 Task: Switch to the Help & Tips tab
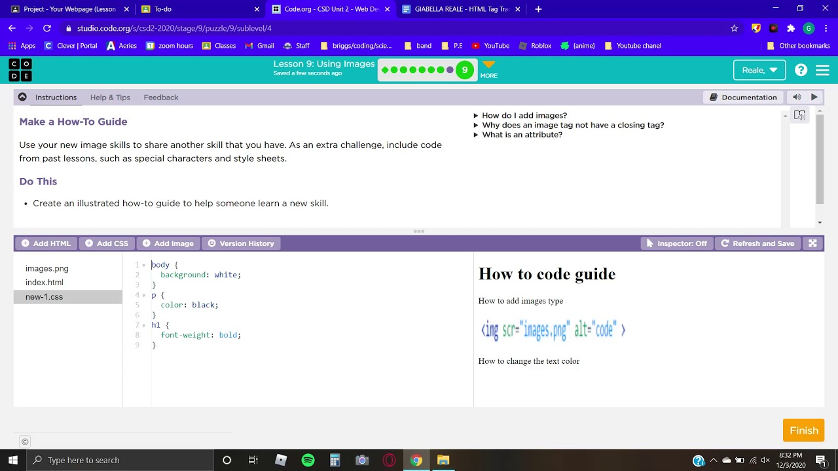pos(110,97)
